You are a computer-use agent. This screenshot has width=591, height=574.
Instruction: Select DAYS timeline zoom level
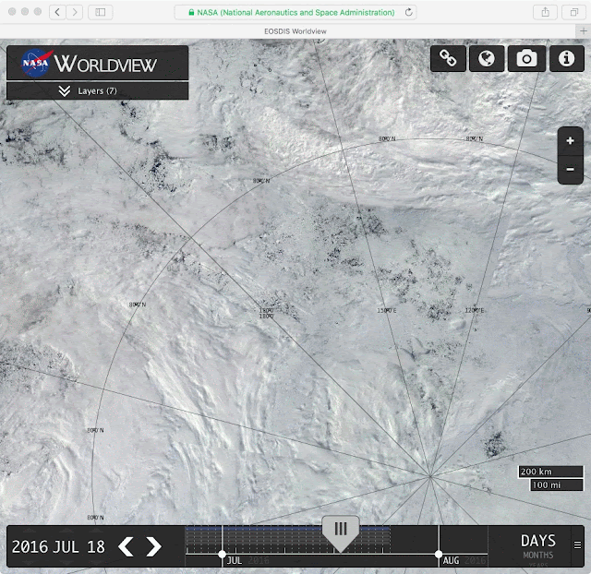point(537,541)
